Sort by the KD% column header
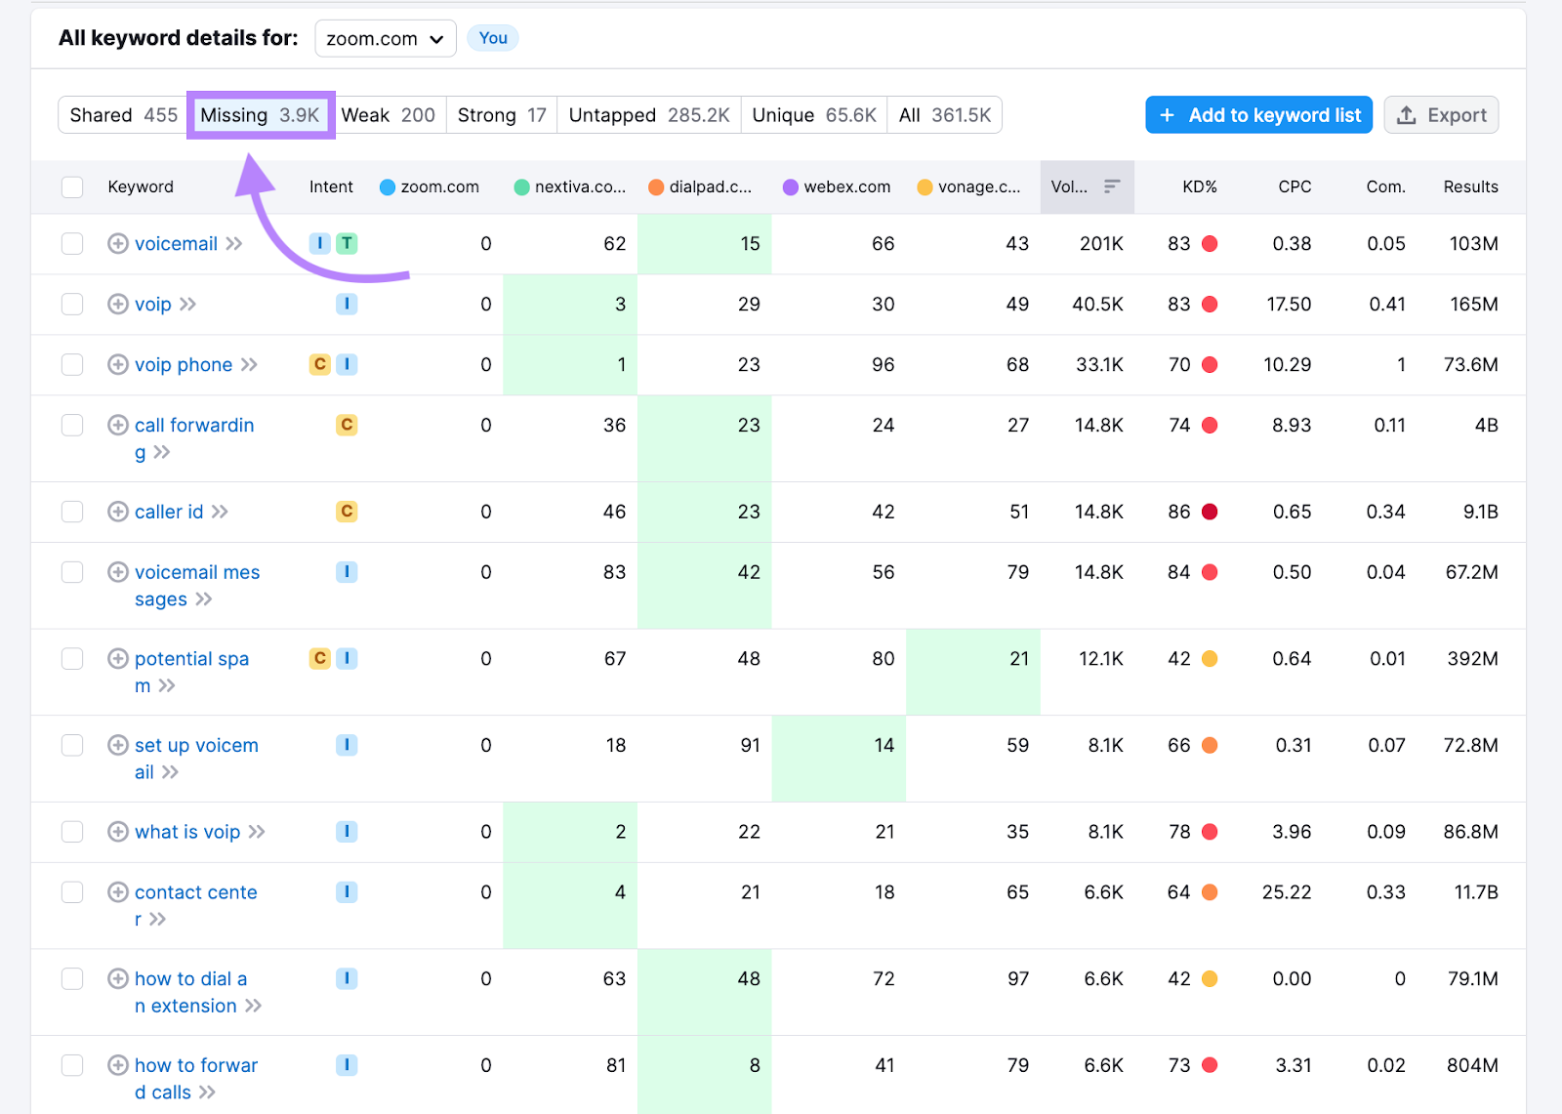Viewport: 1562px width, 1114px height. click(x=1199, y=186)
